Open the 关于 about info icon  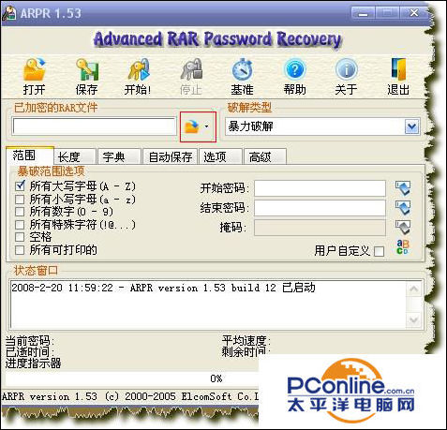(346, 69)
